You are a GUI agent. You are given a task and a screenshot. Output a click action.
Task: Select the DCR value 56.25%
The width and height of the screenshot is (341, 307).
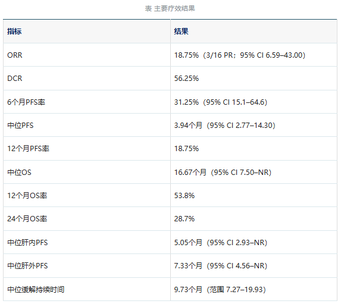(x=186, y=79)
